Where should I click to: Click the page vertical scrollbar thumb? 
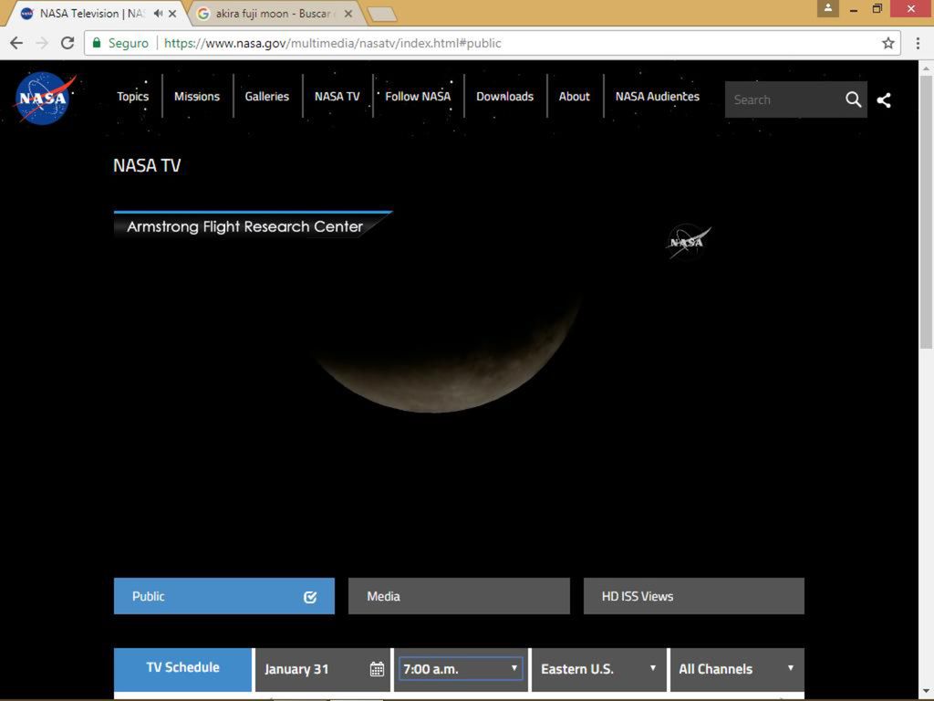[926, 212]
